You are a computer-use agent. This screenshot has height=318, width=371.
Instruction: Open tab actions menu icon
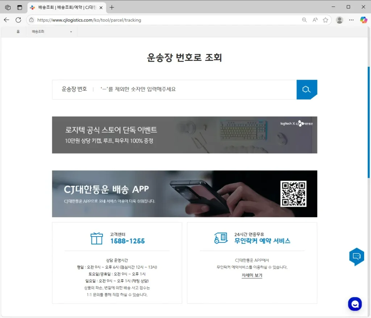[x=20, y=7]
